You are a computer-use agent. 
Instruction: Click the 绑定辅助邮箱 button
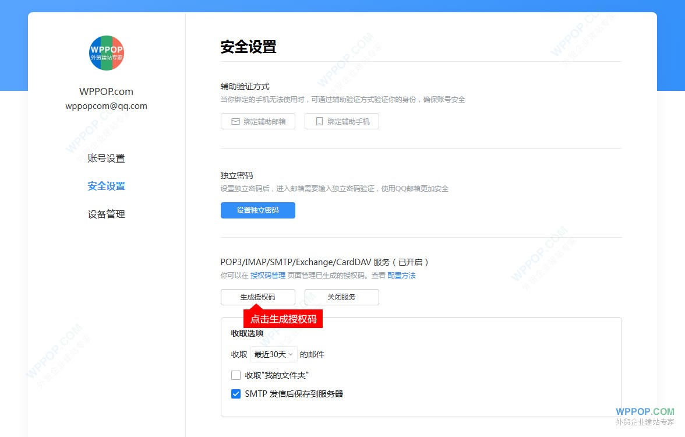[258, 121]
